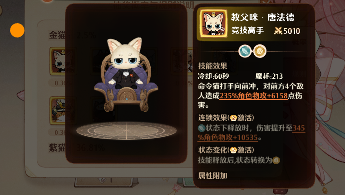Click the circular display platform below the cat
345x195 pixels.
[126, 131]
